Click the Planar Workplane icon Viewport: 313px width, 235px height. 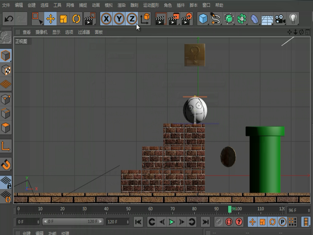[x=6, y=197]
